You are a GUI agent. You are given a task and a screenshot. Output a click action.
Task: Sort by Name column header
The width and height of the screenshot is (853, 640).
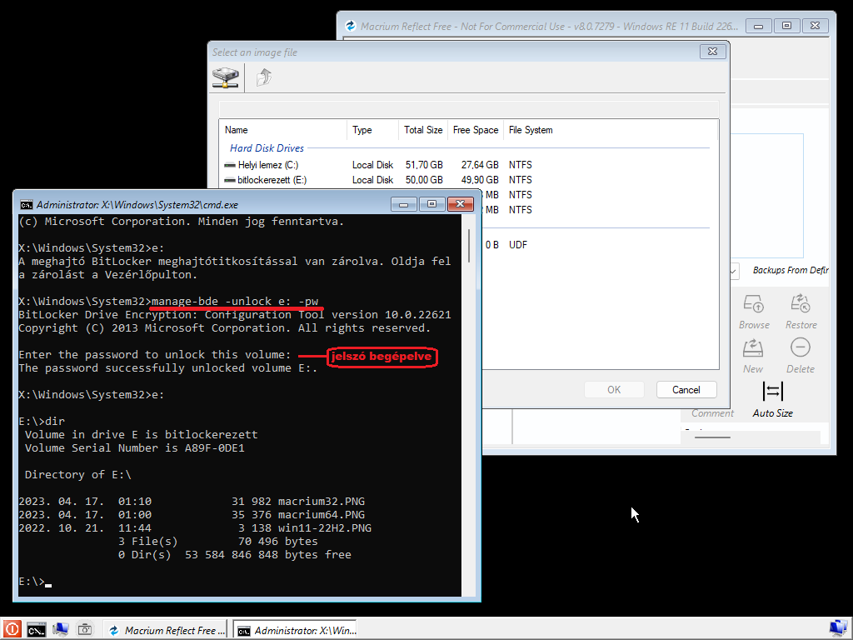click(x=283, y=130)
